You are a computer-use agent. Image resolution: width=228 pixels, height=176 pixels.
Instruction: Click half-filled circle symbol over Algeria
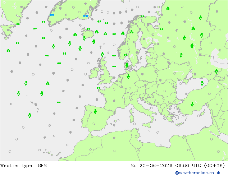[114, 138]
